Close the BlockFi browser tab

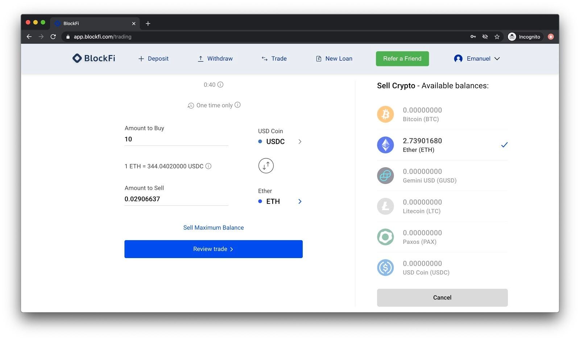[x=134, y=24]
